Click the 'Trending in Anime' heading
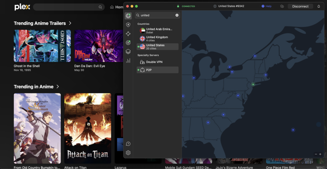Image resolution: width=327 pixels, height=169 pixels. click(x=34, y=87)
